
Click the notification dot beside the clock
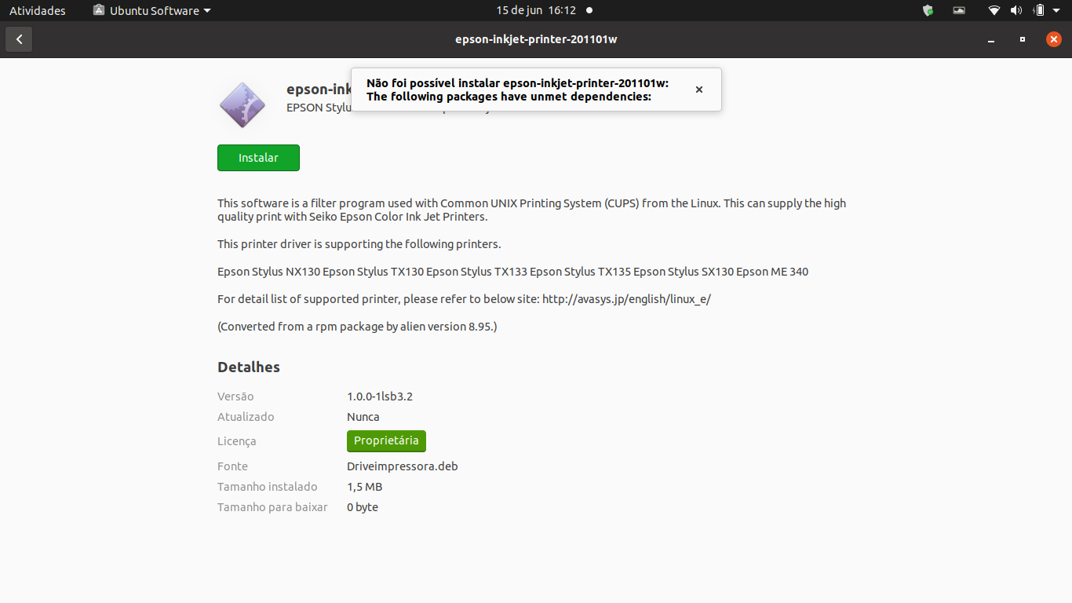point(589,10)
